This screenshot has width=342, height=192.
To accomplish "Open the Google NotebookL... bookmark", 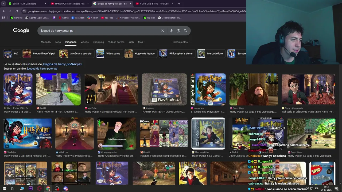I will click(170, 18).
